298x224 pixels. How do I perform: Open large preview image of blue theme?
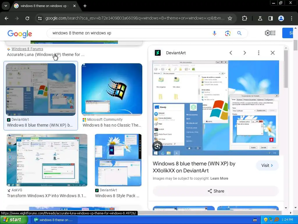click(x=216, y=108)
